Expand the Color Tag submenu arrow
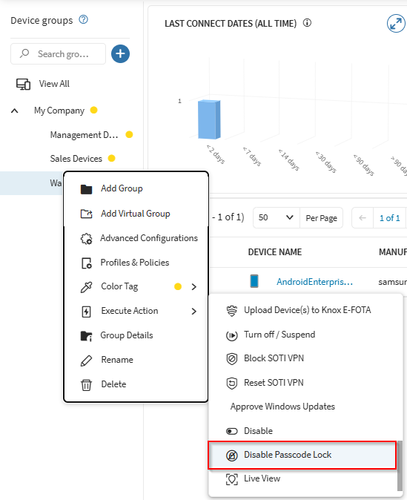This screenshot has width=407, height=500. coord(193,286)
